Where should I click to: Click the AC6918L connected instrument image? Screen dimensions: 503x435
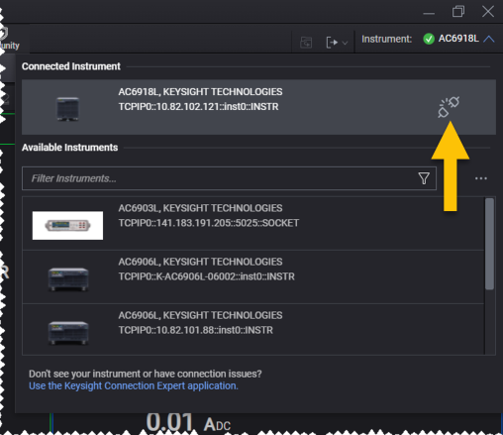67,109
